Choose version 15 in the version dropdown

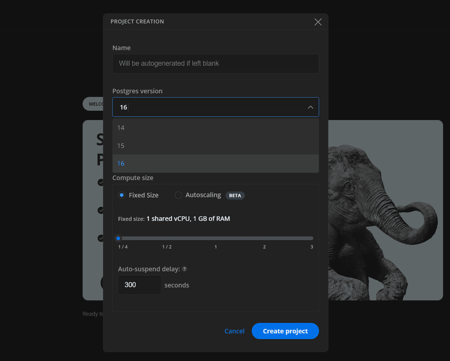tap(121, 146)
